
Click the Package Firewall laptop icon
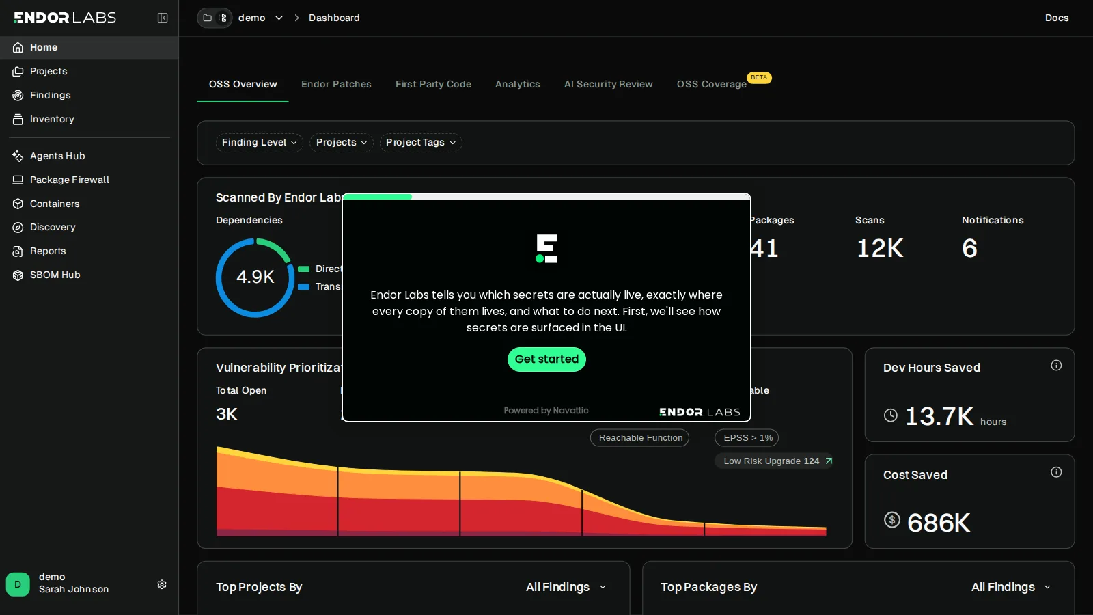pyautogui.click(x=18, y=180)
